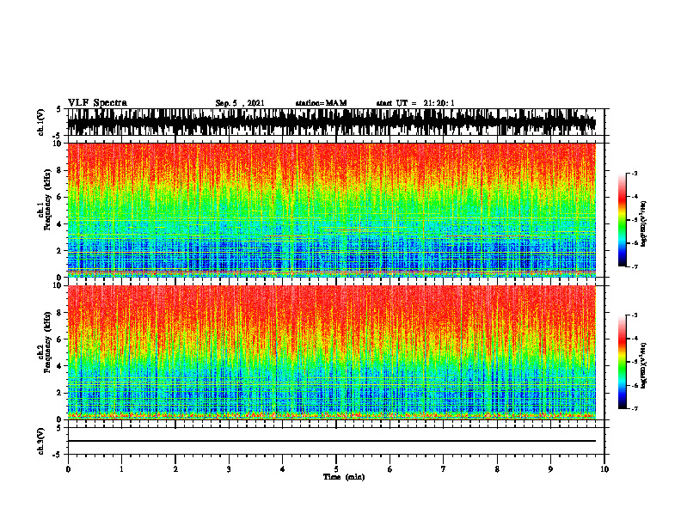
Task: Click the "station=MAM" header label
Action: coord(321,103)
